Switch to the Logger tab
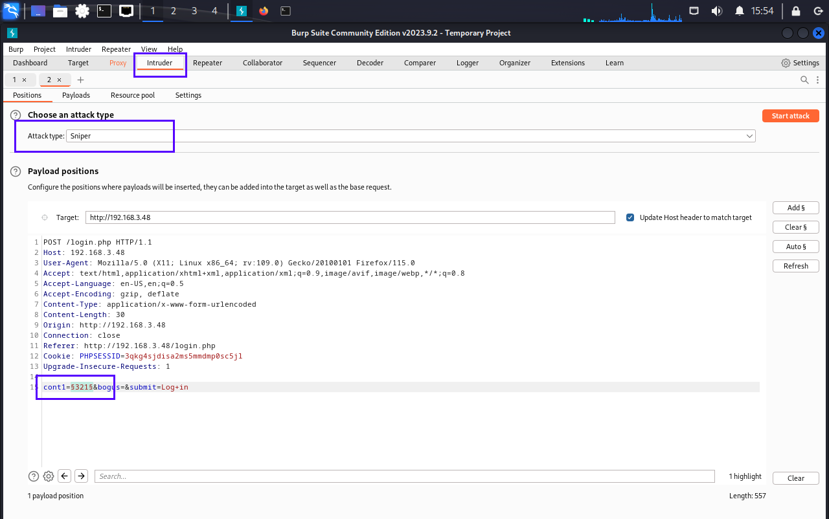Screen dimensions: 829x519 click(468, 63)
